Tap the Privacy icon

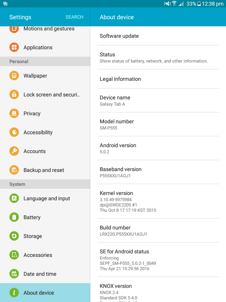(14, 114)
